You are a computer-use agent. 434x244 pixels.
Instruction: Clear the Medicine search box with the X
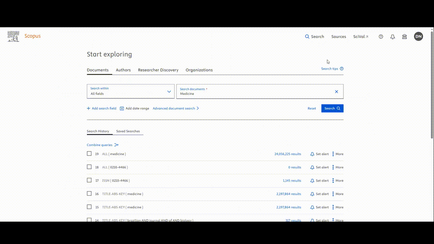[x=336, y=91]
